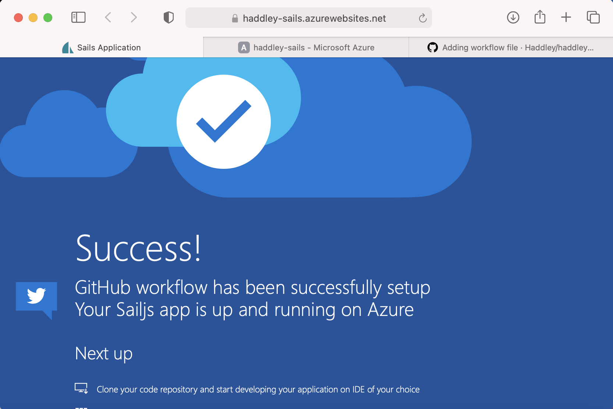Show the tab overview
613x409 pixels.
(593, 17)
